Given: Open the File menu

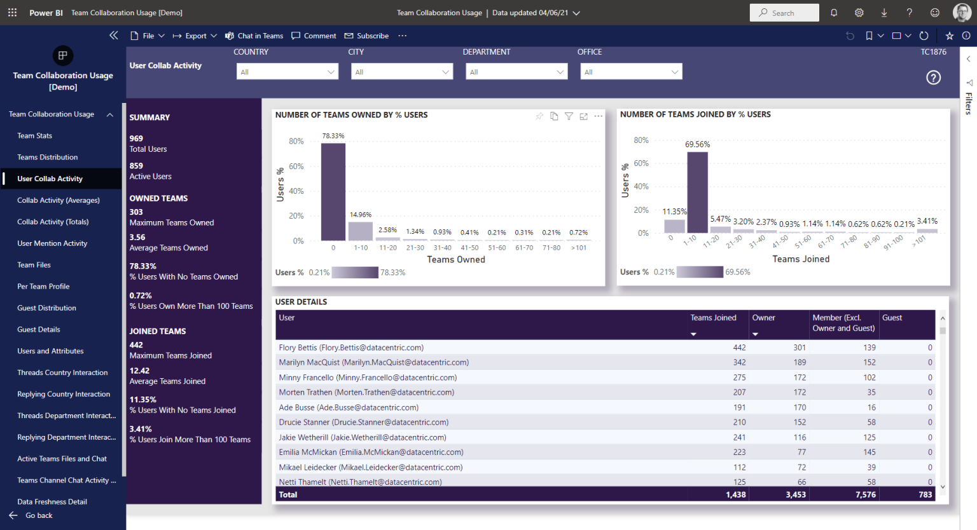Looking at the screenshot, I should [x=148, y=36].
